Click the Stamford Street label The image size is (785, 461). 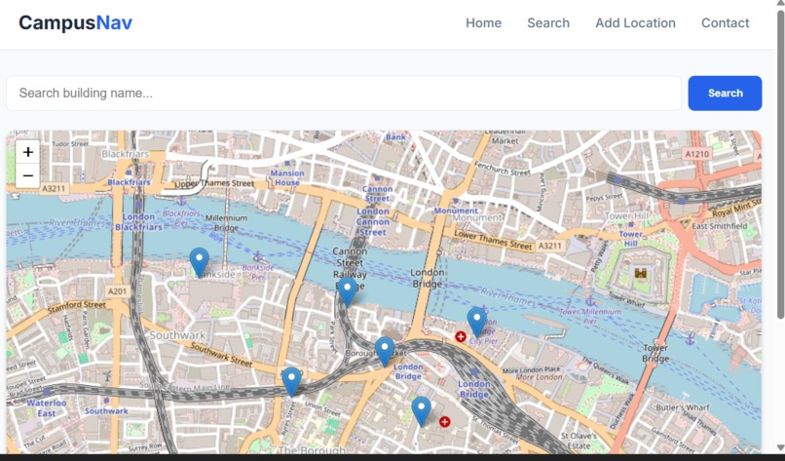pos(77,305)
